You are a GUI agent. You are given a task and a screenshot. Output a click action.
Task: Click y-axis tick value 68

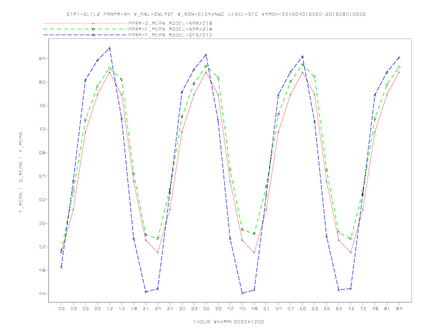43,153
